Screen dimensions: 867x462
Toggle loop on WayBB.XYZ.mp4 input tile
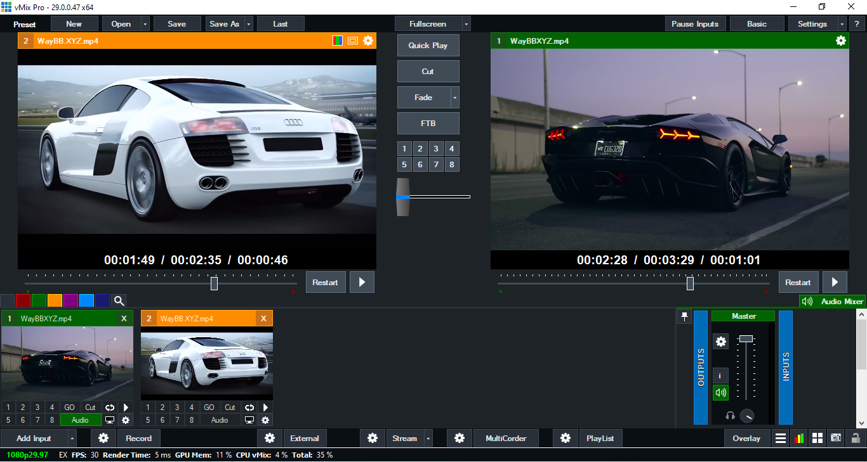pyautogui.click(x=249, y=407)
